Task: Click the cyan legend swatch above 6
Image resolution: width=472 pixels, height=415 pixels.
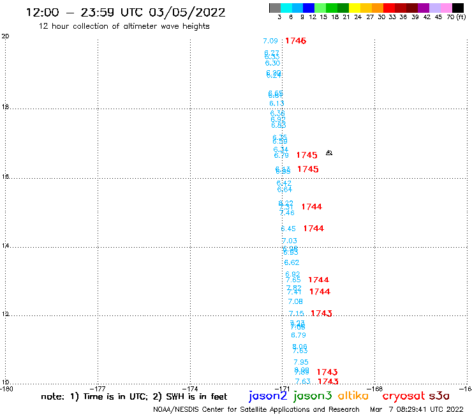Action: point(286,8)
